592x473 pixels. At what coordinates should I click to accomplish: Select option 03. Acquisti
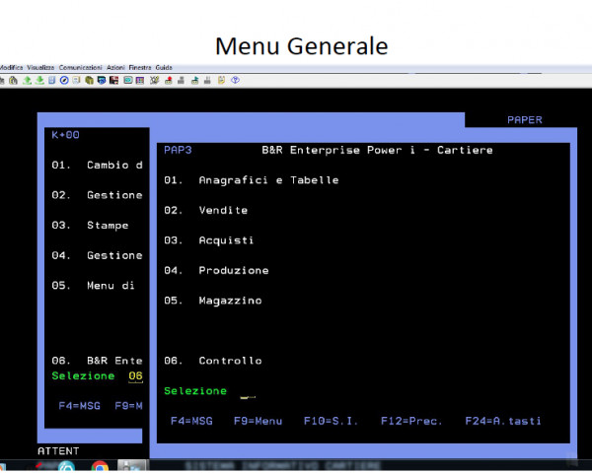(209, 240)
